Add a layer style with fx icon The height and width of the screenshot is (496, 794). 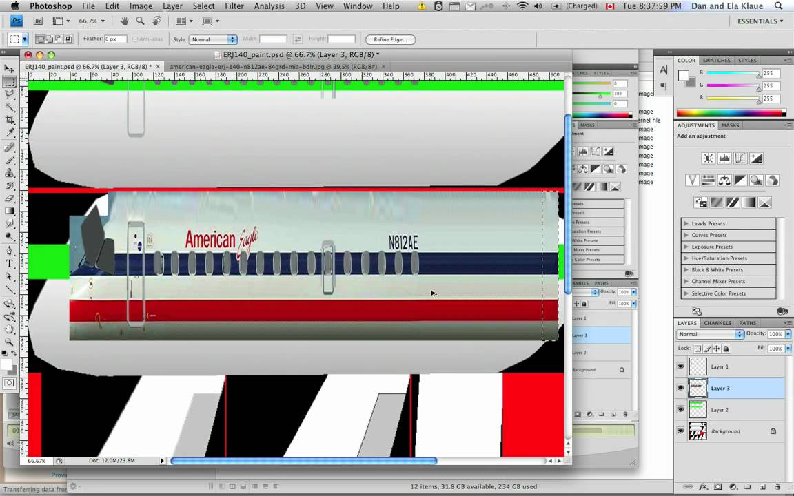tap(703, 486)
